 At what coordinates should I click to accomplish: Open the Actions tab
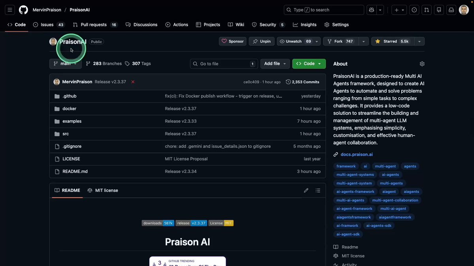tap(177, 24)
